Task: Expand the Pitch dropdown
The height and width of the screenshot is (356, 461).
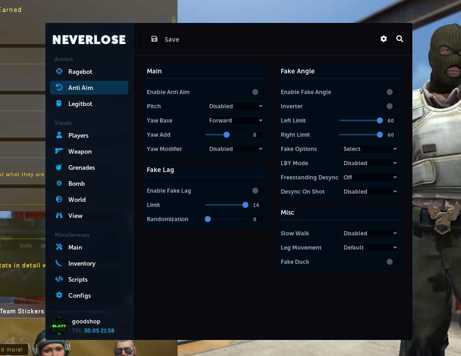Action: tap(236, 106)
